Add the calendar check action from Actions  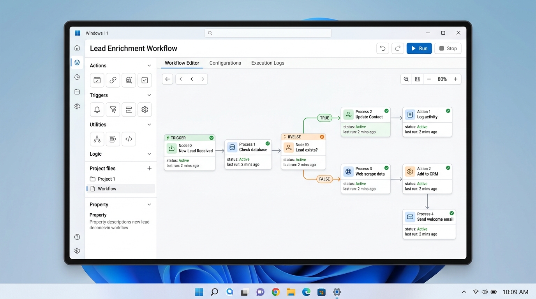(97, 80)
